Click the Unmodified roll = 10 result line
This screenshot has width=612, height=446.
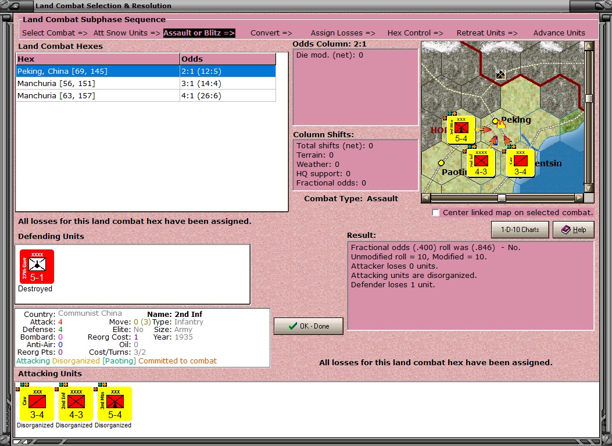[x=418, y=257]
